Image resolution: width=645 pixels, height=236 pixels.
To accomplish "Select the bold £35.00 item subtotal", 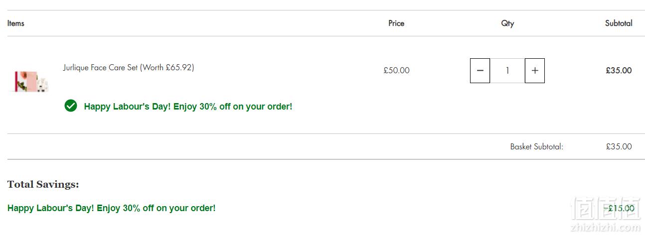I will pos(619,71).
